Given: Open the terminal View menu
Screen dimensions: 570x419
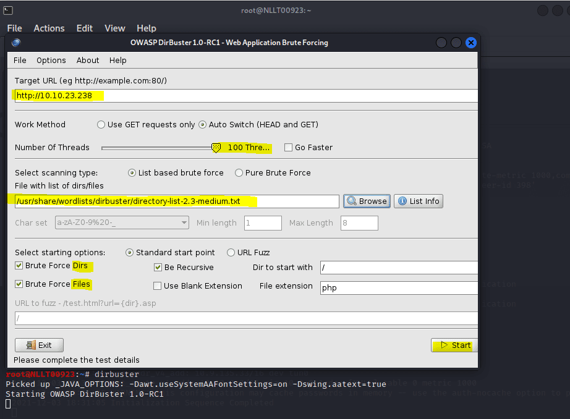Looking at the screenshot, I should (x=115, y=28).
